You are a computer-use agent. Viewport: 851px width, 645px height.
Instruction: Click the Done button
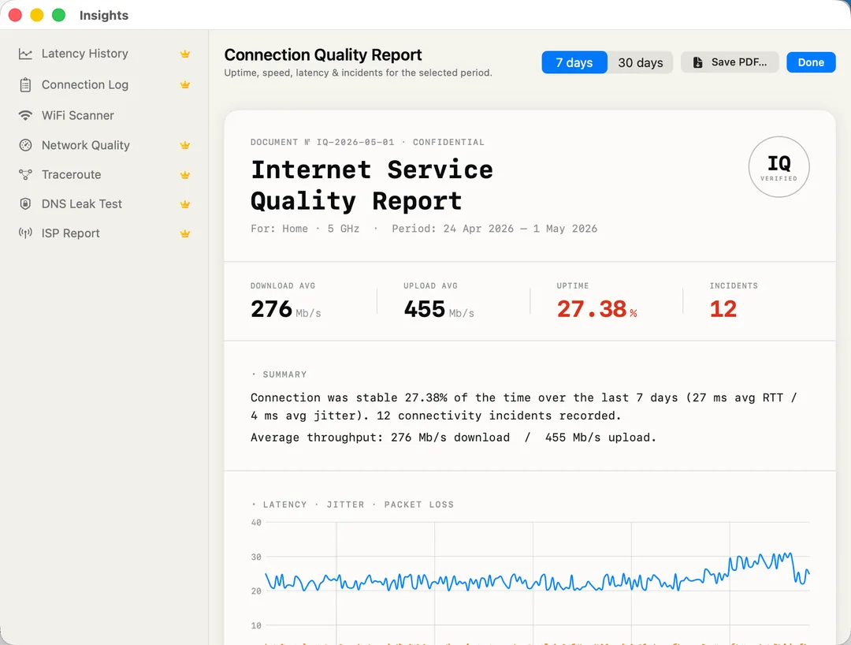(x=811, y=62)
